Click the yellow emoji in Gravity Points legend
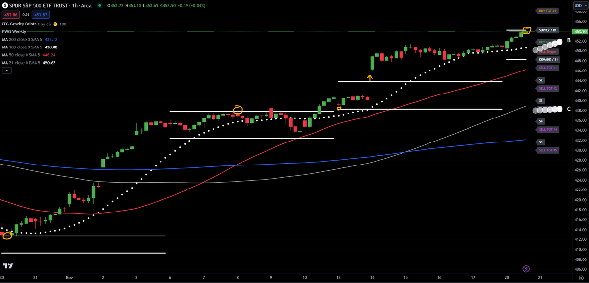The height and width of the screenshot is (283, 589). [x=55, y=24]
